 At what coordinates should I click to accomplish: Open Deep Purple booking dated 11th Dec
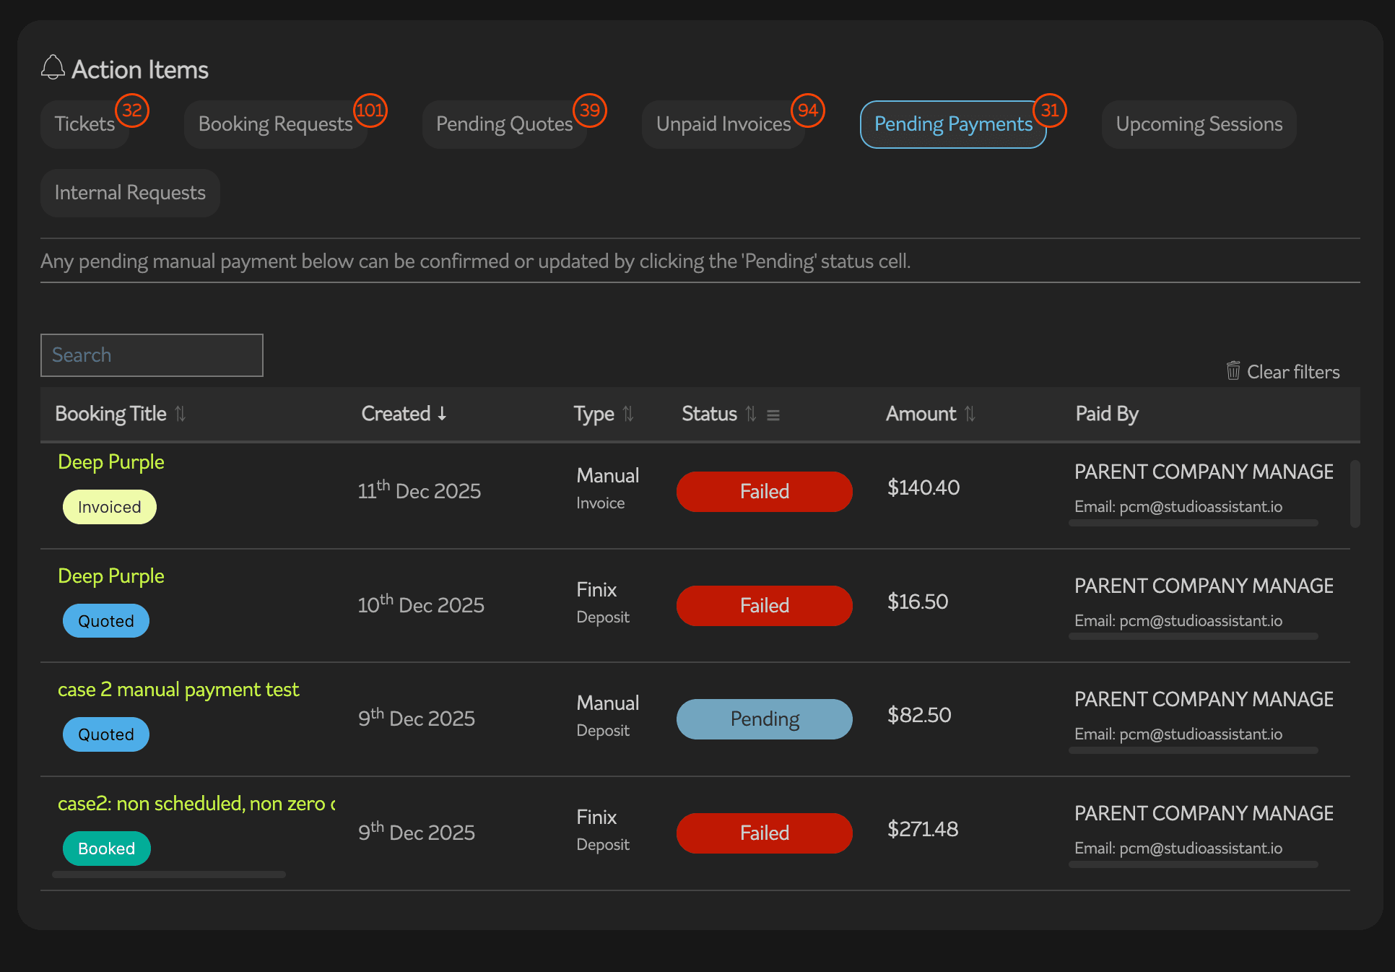[x=111, y=461]
